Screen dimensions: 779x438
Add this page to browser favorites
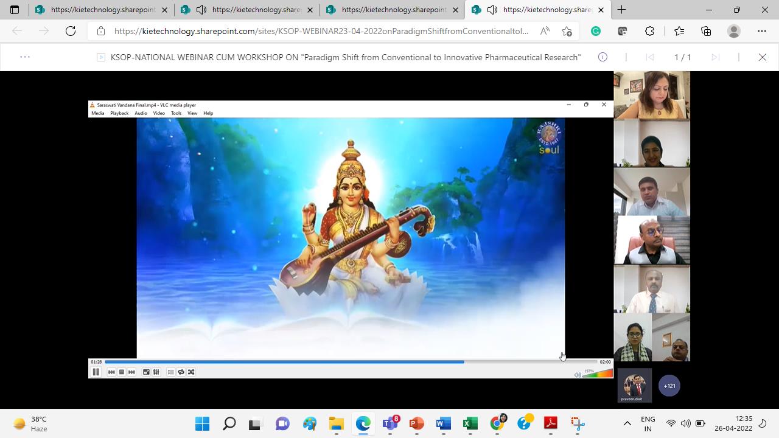pyautogui.click(x=567, y=31)
